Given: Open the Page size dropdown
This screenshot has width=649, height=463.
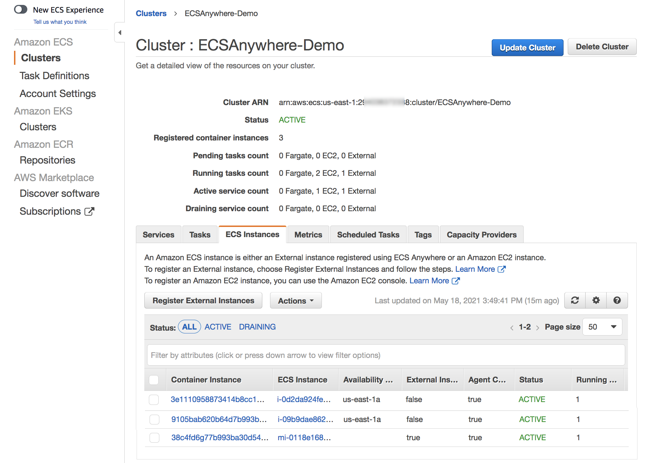Looking at the screenshot, I should tap(602, 327).
